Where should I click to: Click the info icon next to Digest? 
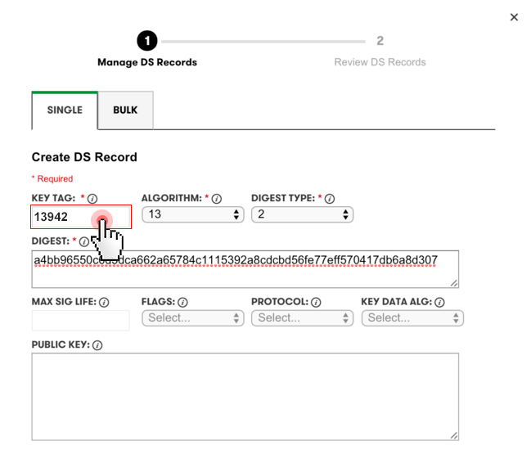coord(84,242)
